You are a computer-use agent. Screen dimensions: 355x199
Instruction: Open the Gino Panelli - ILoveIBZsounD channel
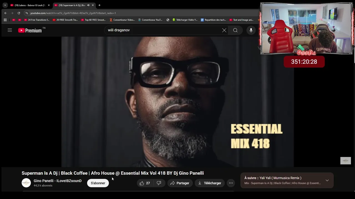(58, 181)
